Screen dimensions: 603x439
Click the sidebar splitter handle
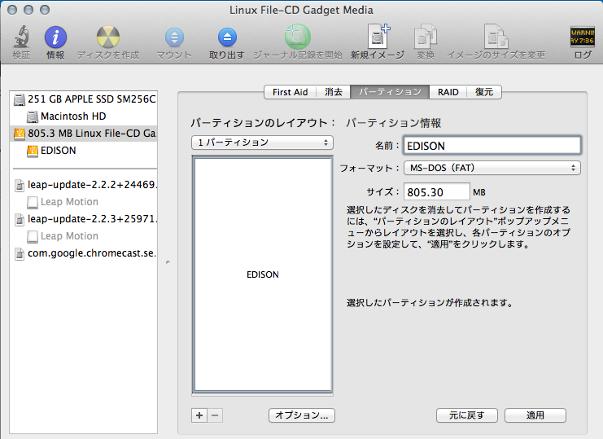point(168,262)
